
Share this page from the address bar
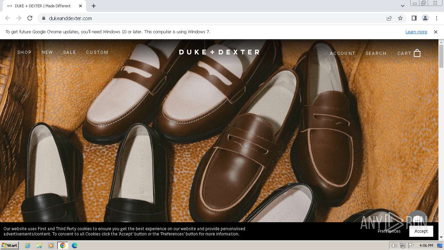(x=389, y=18)
